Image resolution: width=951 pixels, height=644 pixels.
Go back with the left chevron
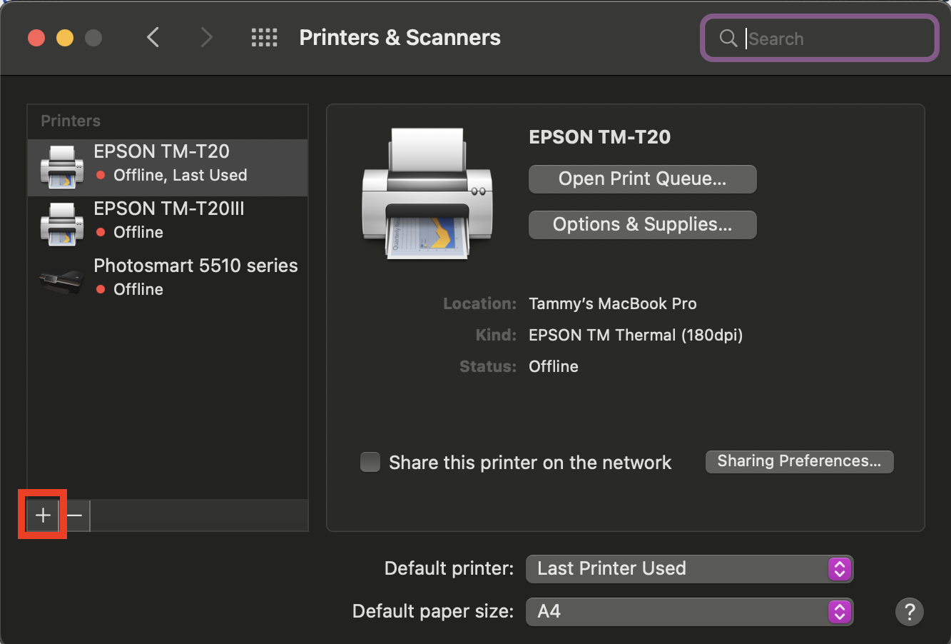tap(153, 37)
